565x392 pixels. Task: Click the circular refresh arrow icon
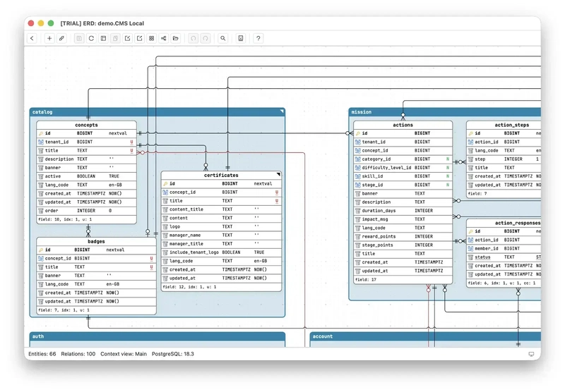tap(91, 38)
